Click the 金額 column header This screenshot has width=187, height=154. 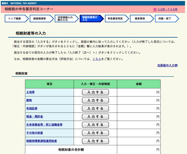(x=139, y=84)
